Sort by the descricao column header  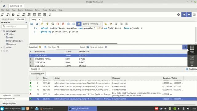click(x=50, y=51)
